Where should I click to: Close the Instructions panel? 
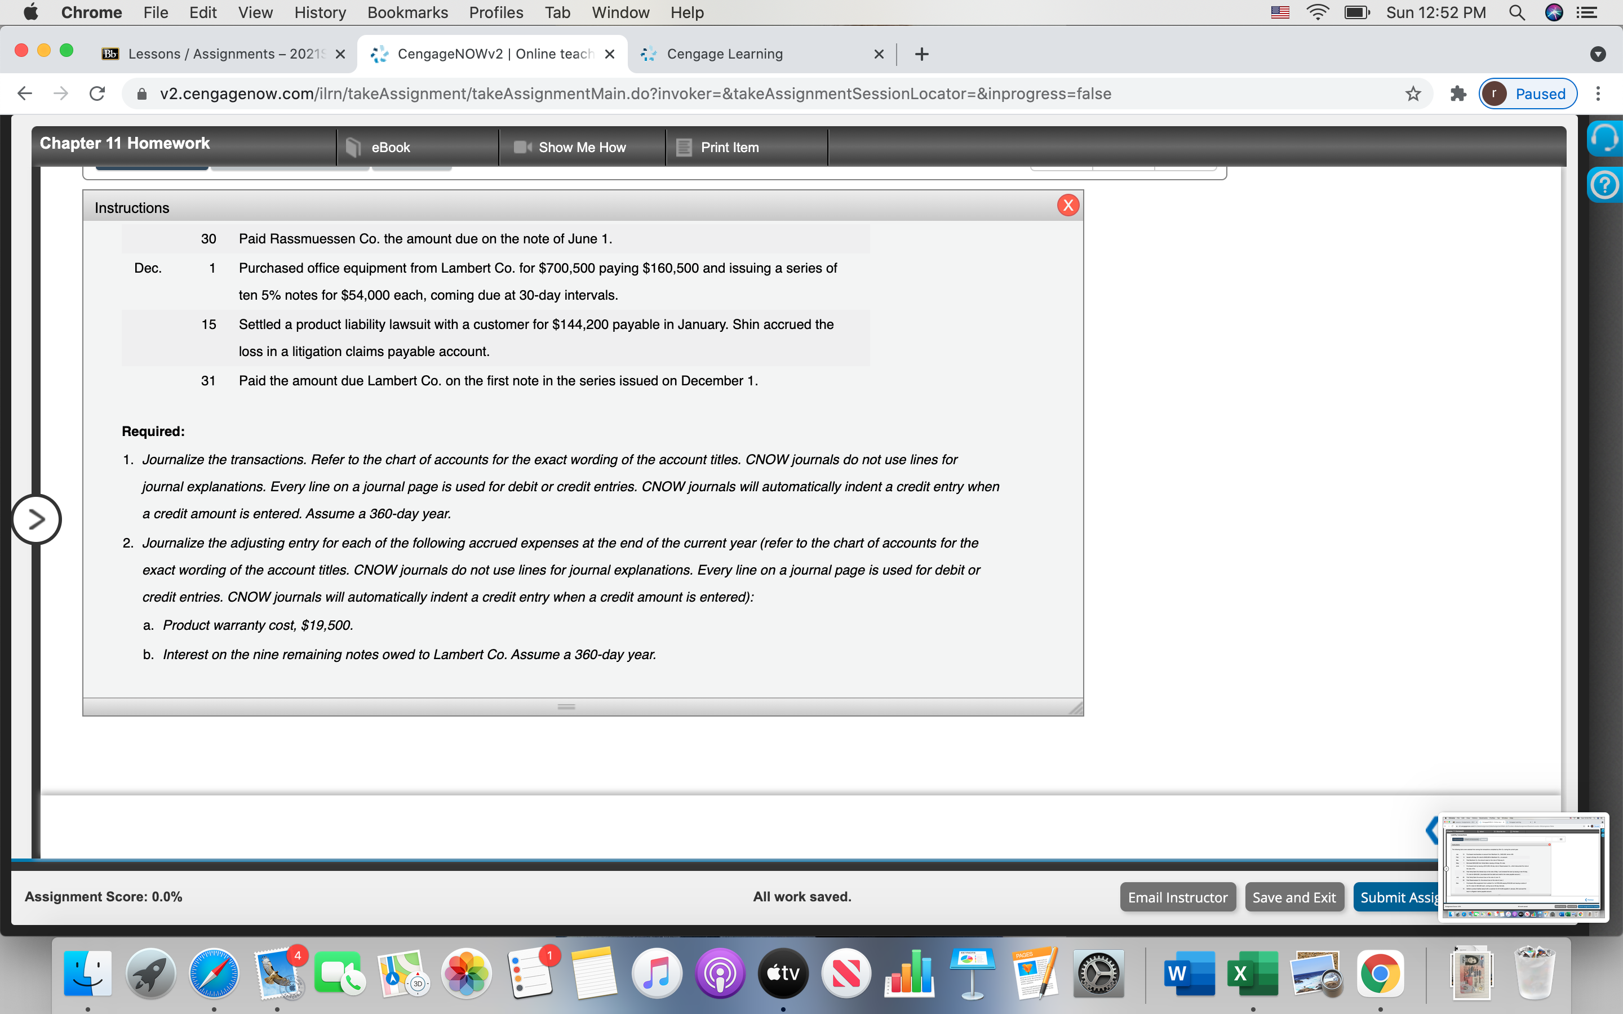[x=1068, y=205]
